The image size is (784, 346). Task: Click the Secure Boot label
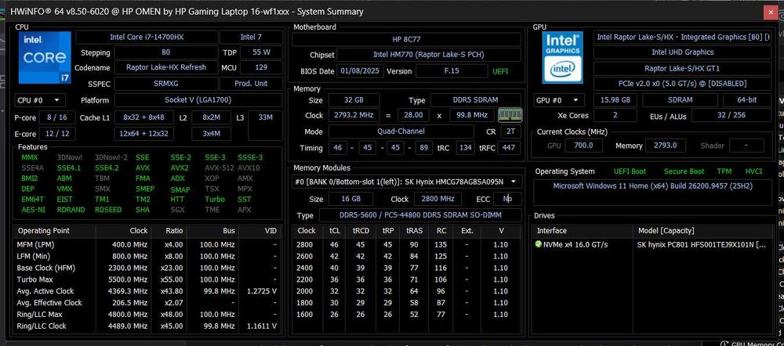(x=684, y=171)
